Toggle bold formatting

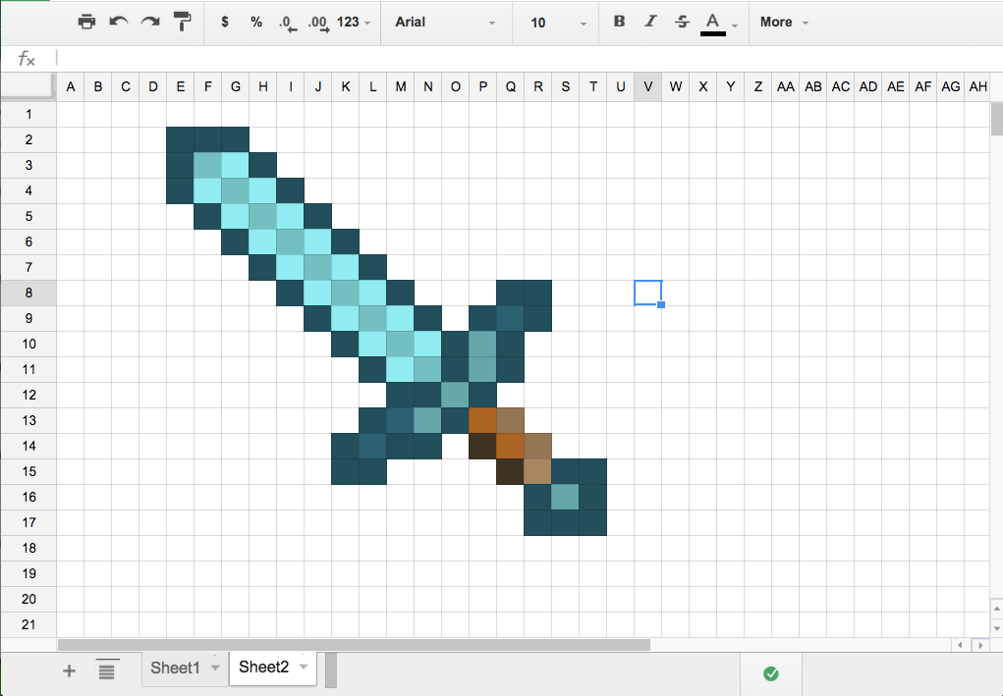pyautogui.click(x=619, y=22)
